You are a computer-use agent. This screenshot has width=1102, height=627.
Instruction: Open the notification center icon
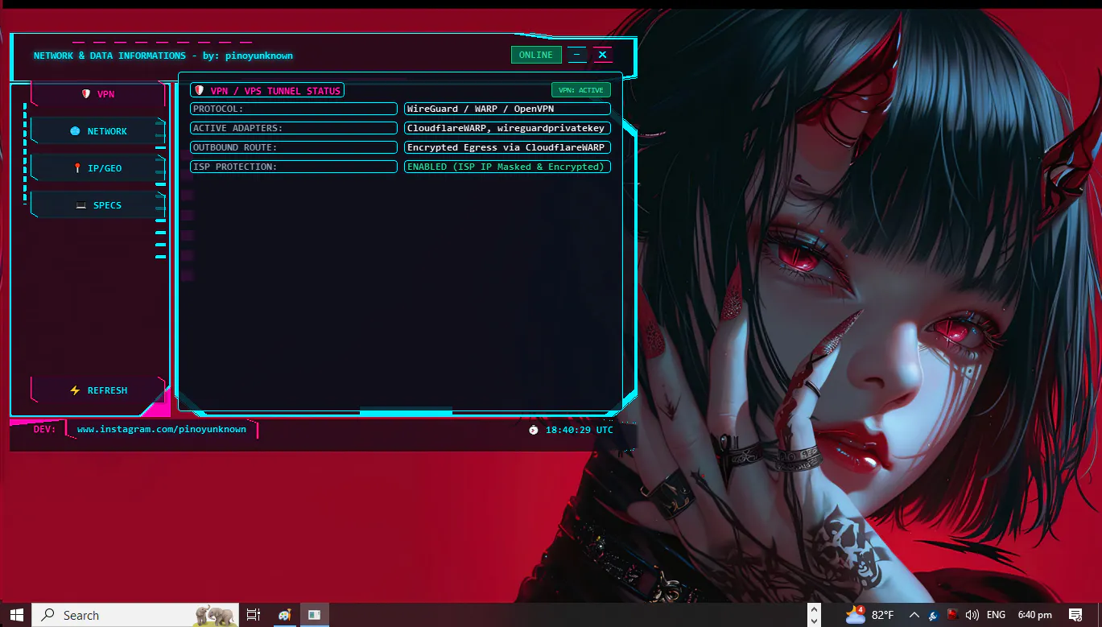coord(1075,615)
